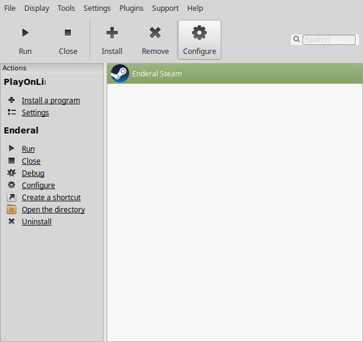Click the sidebar Configure link
363x342 pixels.
38,185
